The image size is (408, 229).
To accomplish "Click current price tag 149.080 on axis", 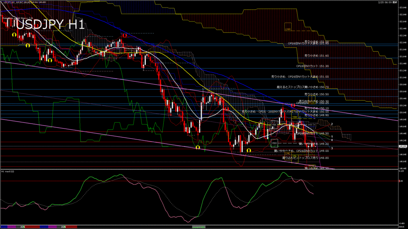I will tap(403, 147).
